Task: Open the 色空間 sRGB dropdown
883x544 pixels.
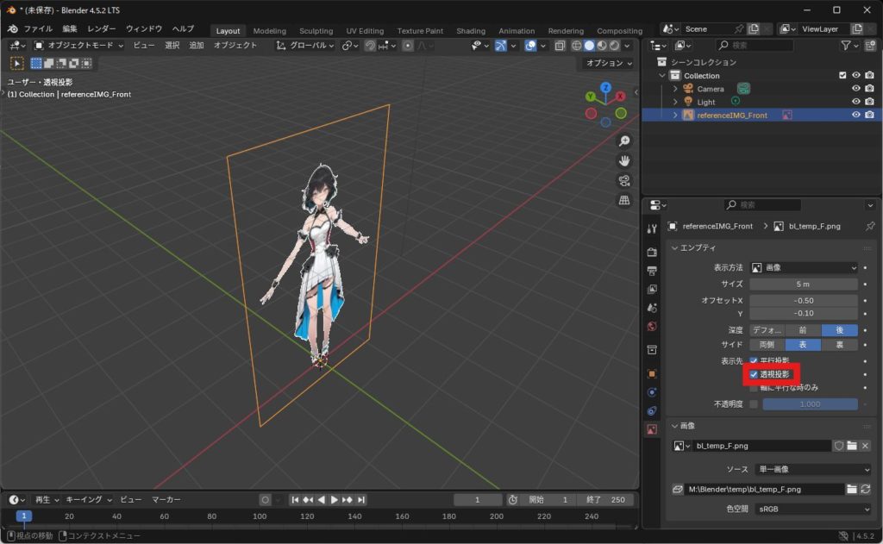Action: point(810,509)
